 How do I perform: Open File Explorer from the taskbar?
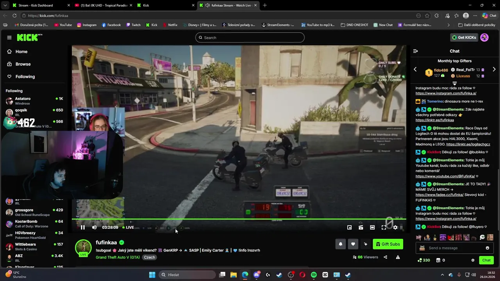click(233, 275)
